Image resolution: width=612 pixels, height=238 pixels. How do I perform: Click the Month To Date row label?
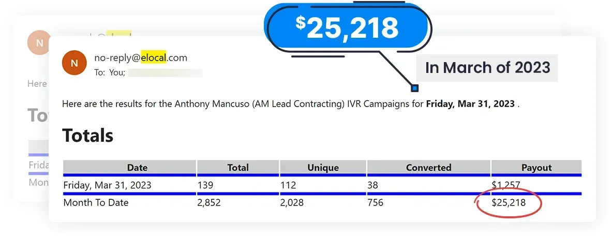point(96,202)
